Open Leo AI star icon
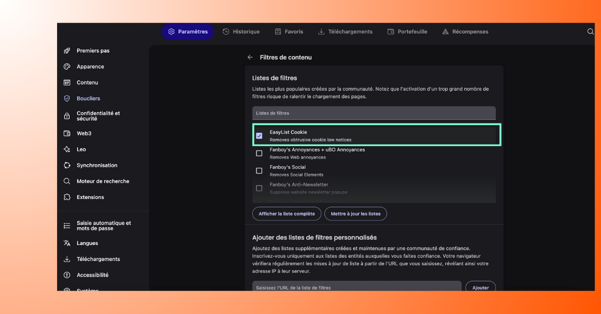The image size is (601, 314). point(67,149)
